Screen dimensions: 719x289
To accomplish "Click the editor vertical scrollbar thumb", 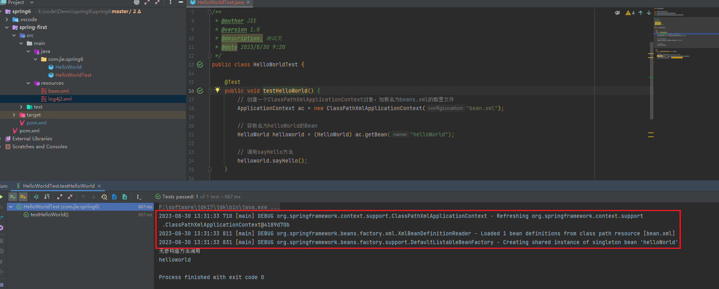I will tap(652, 80).
